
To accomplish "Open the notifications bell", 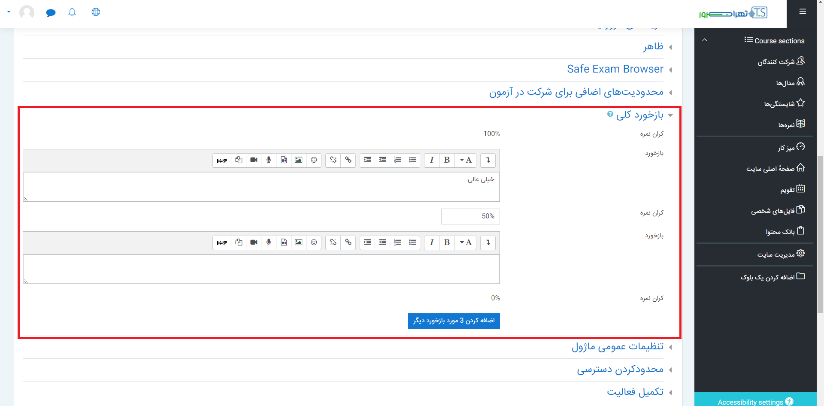I will point(72,12).
